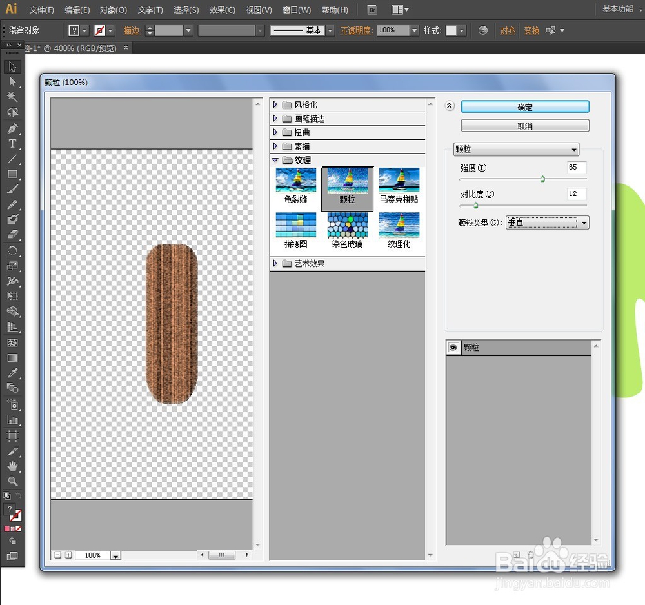Select the Pencil tool
This screenshot has width=645, height=605.
pyautogui.click(x=12, y=204)
